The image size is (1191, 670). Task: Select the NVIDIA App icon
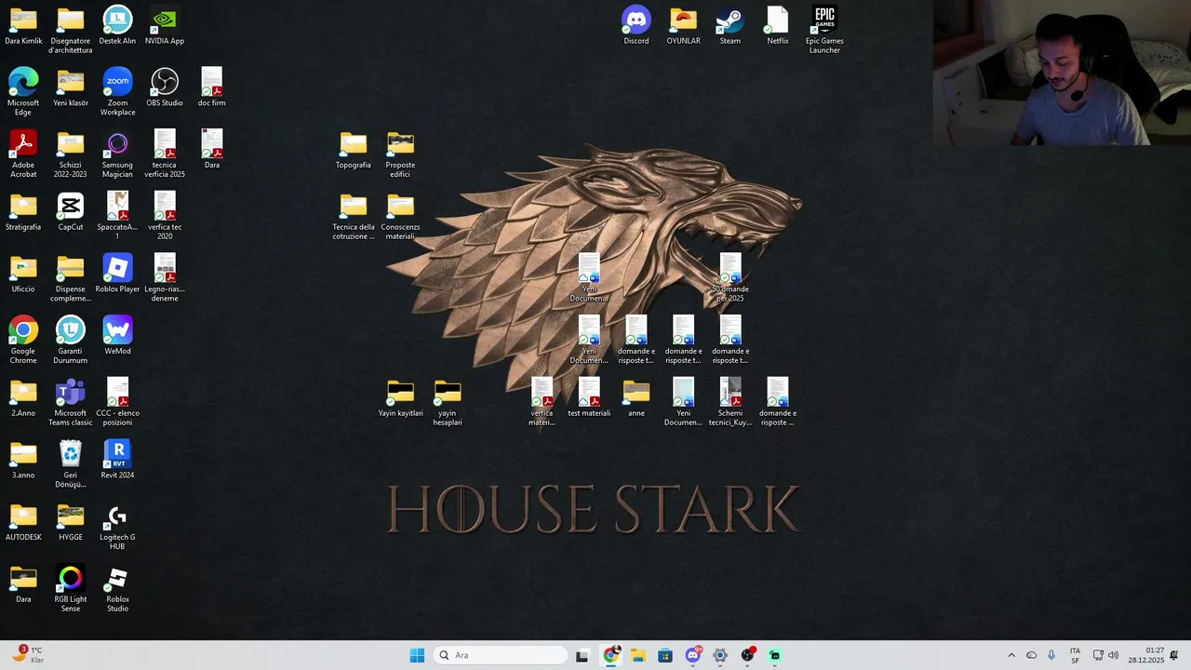[165, 25]
